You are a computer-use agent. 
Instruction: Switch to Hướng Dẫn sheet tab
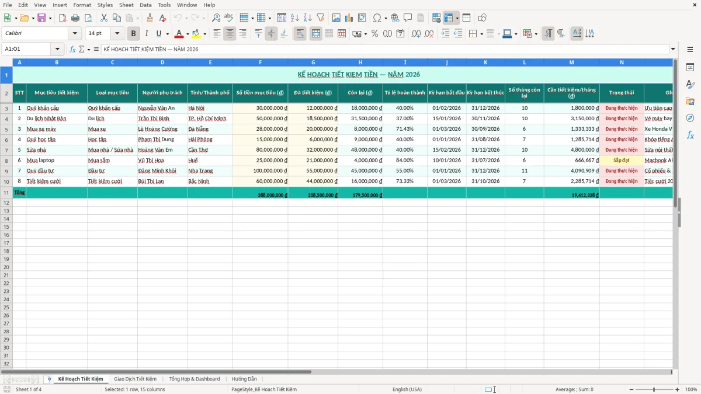tap(244, 379)
